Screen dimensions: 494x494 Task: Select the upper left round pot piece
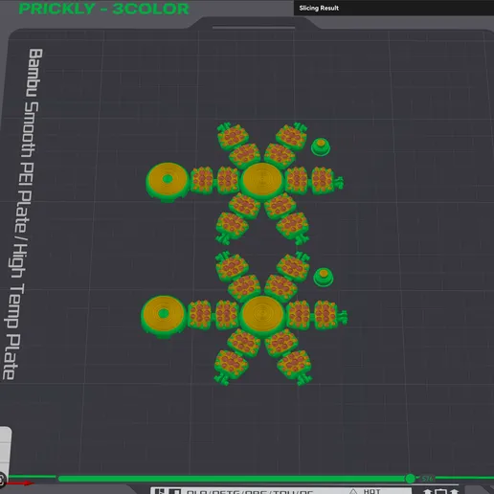pos(168,181)
